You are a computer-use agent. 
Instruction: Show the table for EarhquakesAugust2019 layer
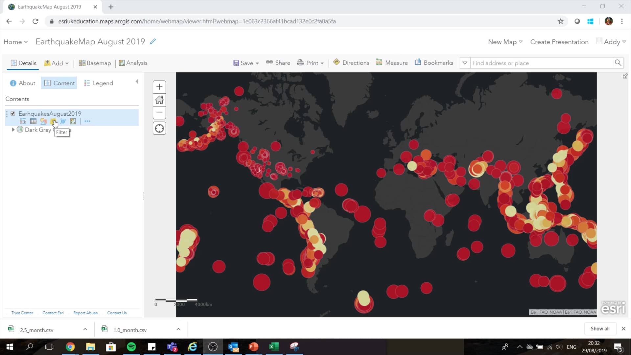[x=33, y=121]
